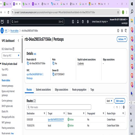Open the settings gear in AWS header
This screenshot has width=135, height=135.
pyautogui.click(x=88, y=22)
